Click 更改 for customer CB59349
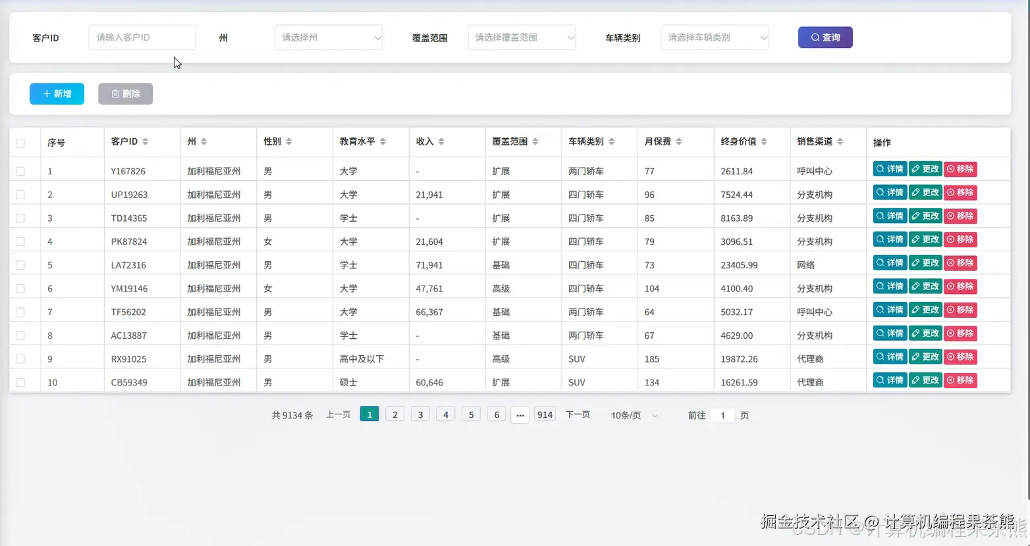 [x=925, y=380]
